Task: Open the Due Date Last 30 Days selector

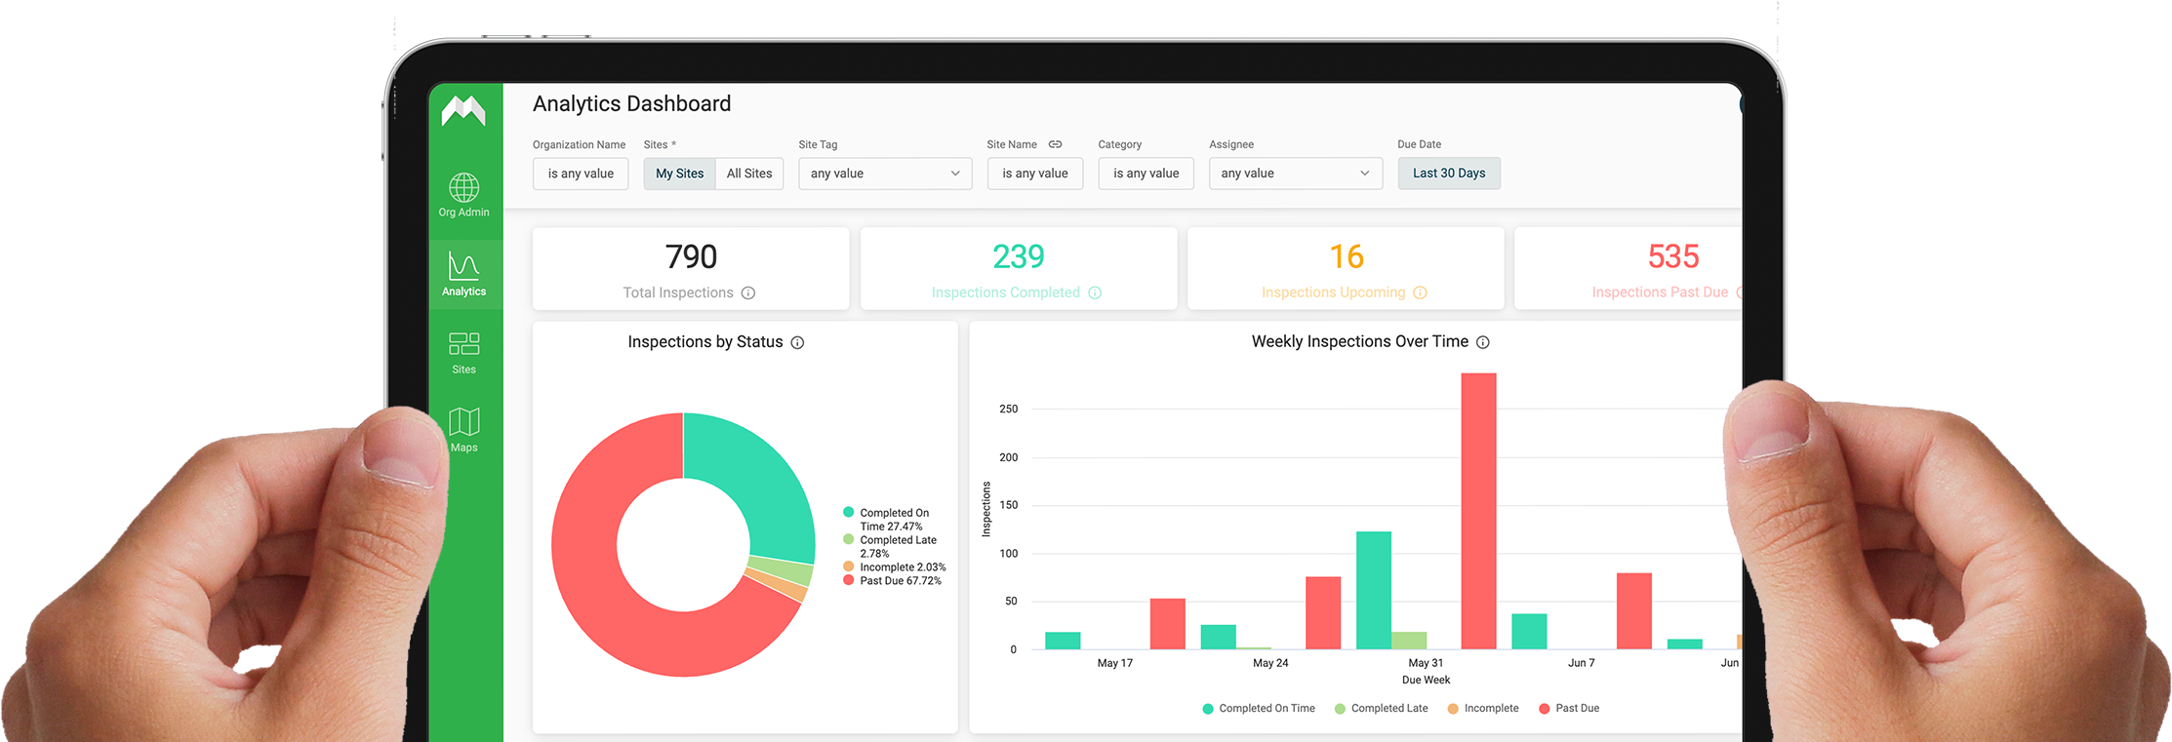Action: [x=1449, y=174]
